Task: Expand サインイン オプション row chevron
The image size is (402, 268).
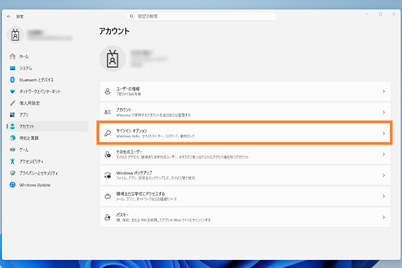Action: tap(383, 133)
